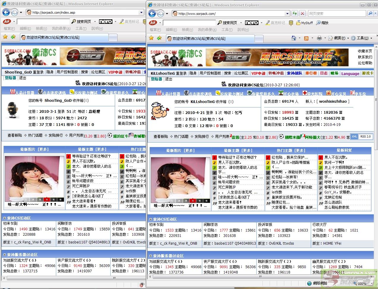This screenshot has height=289, width=378.
Task: Click Back arrow in the left browser
Action: pyautogui.click(x=6, y=13)
